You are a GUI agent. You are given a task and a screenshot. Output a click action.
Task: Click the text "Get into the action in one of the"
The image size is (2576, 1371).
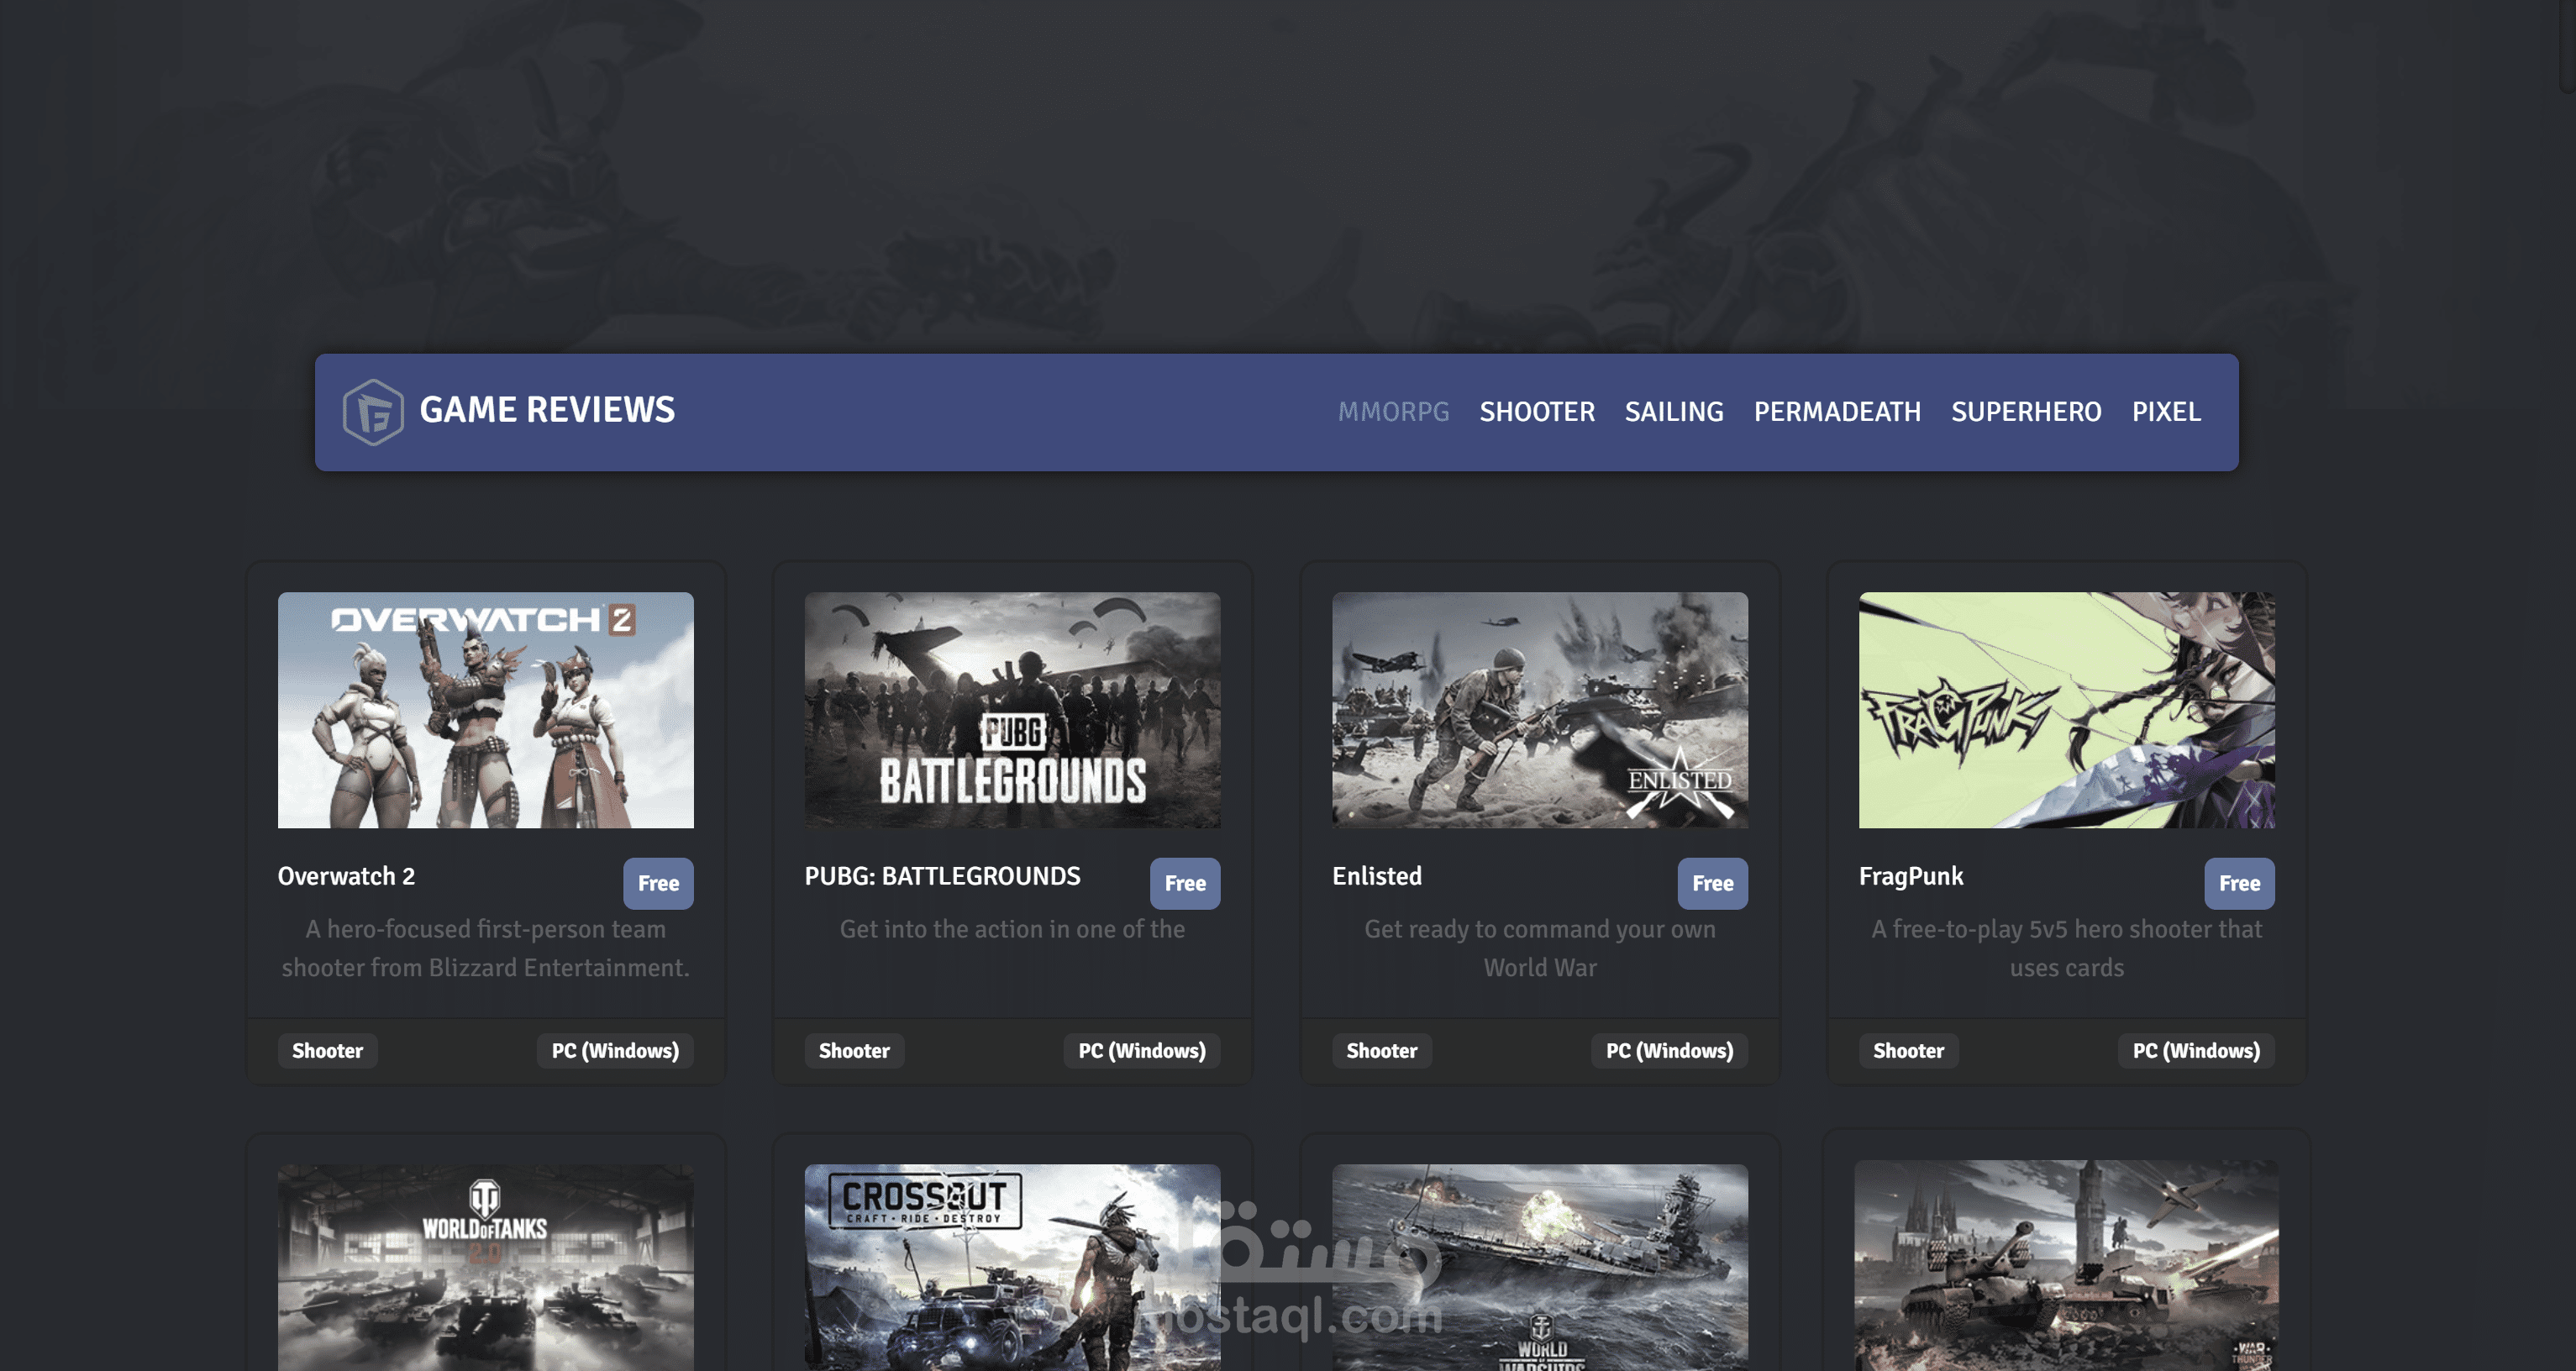point(1012,929)
